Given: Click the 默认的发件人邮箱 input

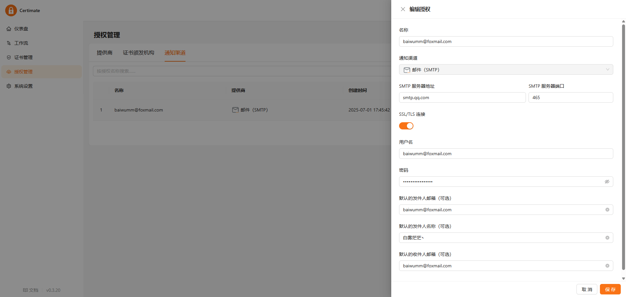Looking at the screenshot, I should (506, 210).
